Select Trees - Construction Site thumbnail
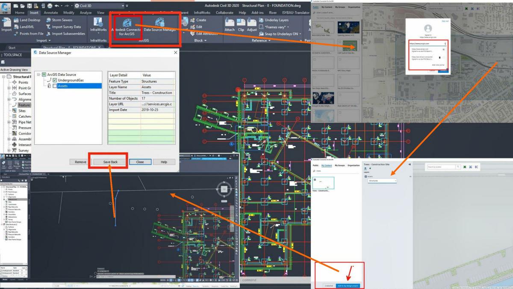The width and height of the screenshot is (513, 289). click(x=323, y=182)
